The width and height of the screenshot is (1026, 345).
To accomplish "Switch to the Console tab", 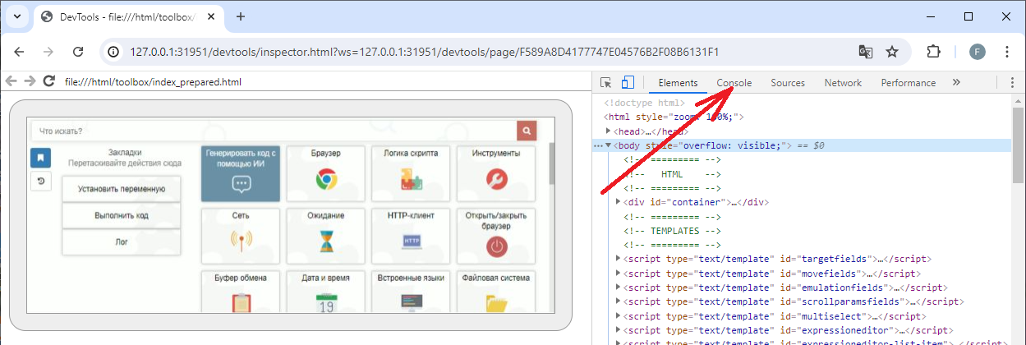I will coord(734,83).
